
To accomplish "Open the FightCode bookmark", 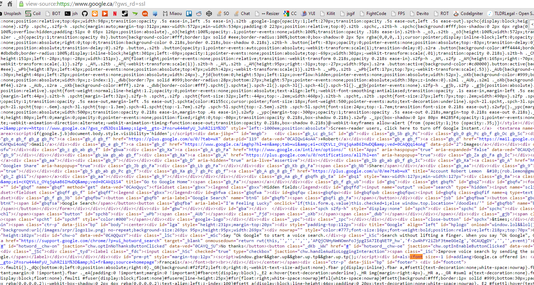I will point(373,14).
